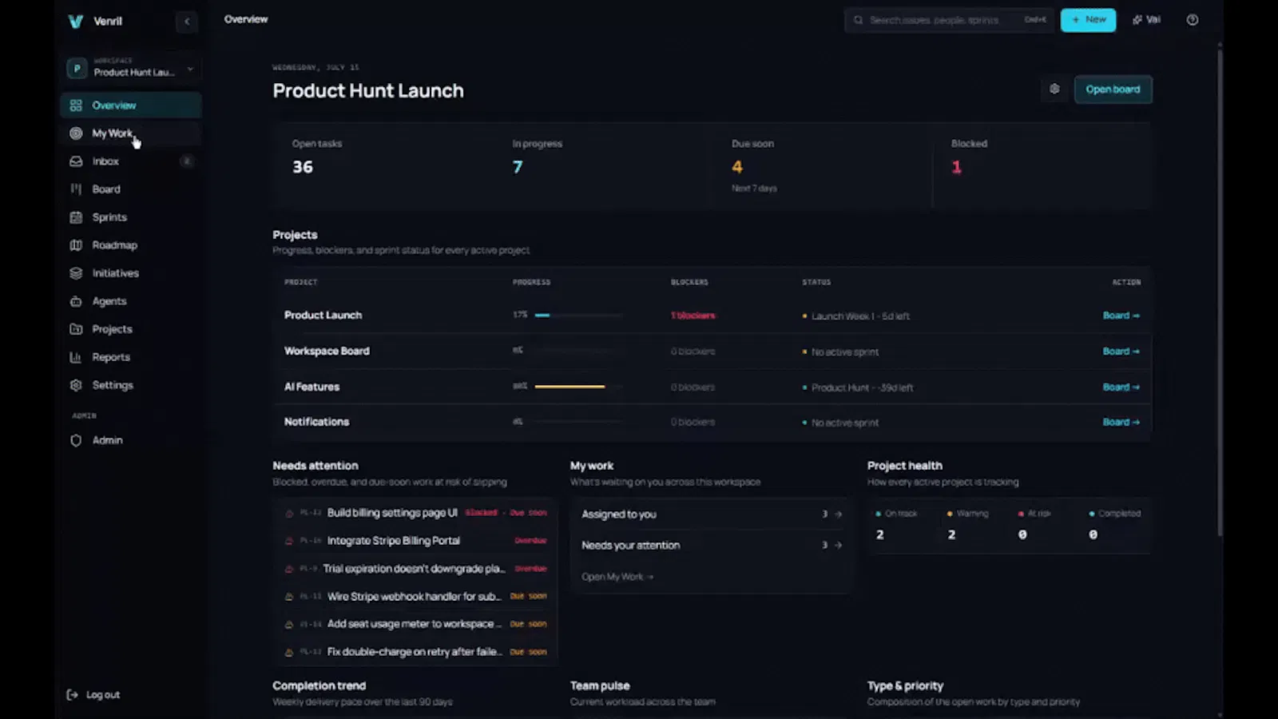This screenshot has height=719, width=1278.
Task: Click the Reports chart icon
Action: coord(76,357)
